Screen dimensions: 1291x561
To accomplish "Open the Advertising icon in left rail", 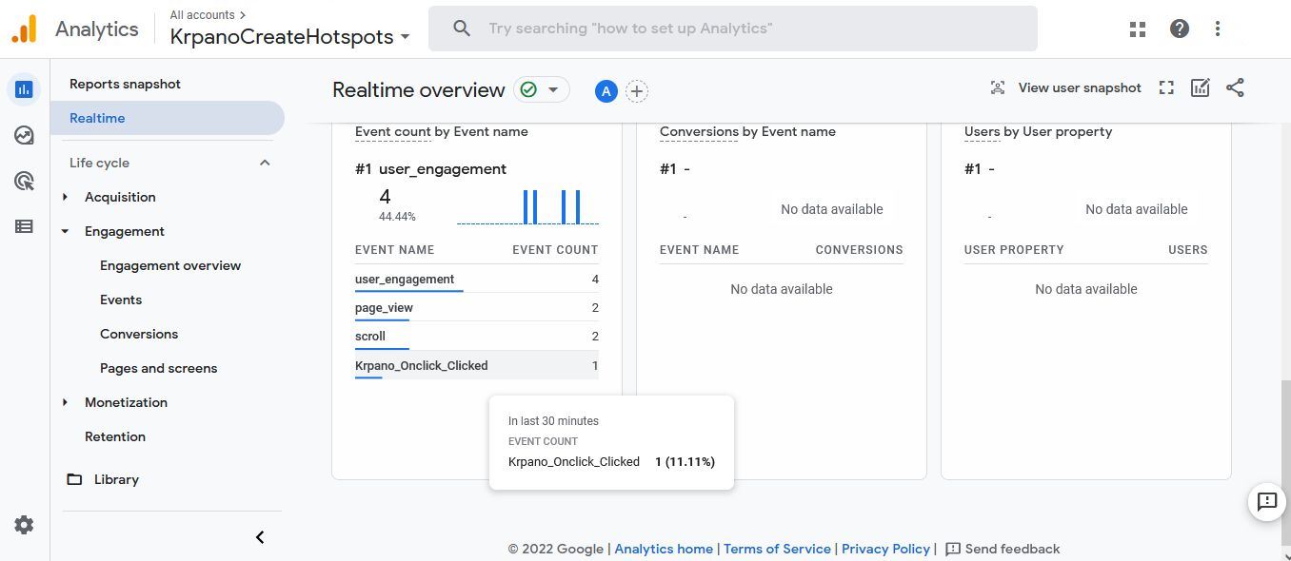I will [24, 181].
